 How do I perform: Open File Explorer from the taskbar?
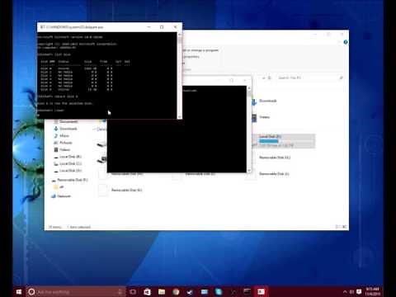point(162,292)
